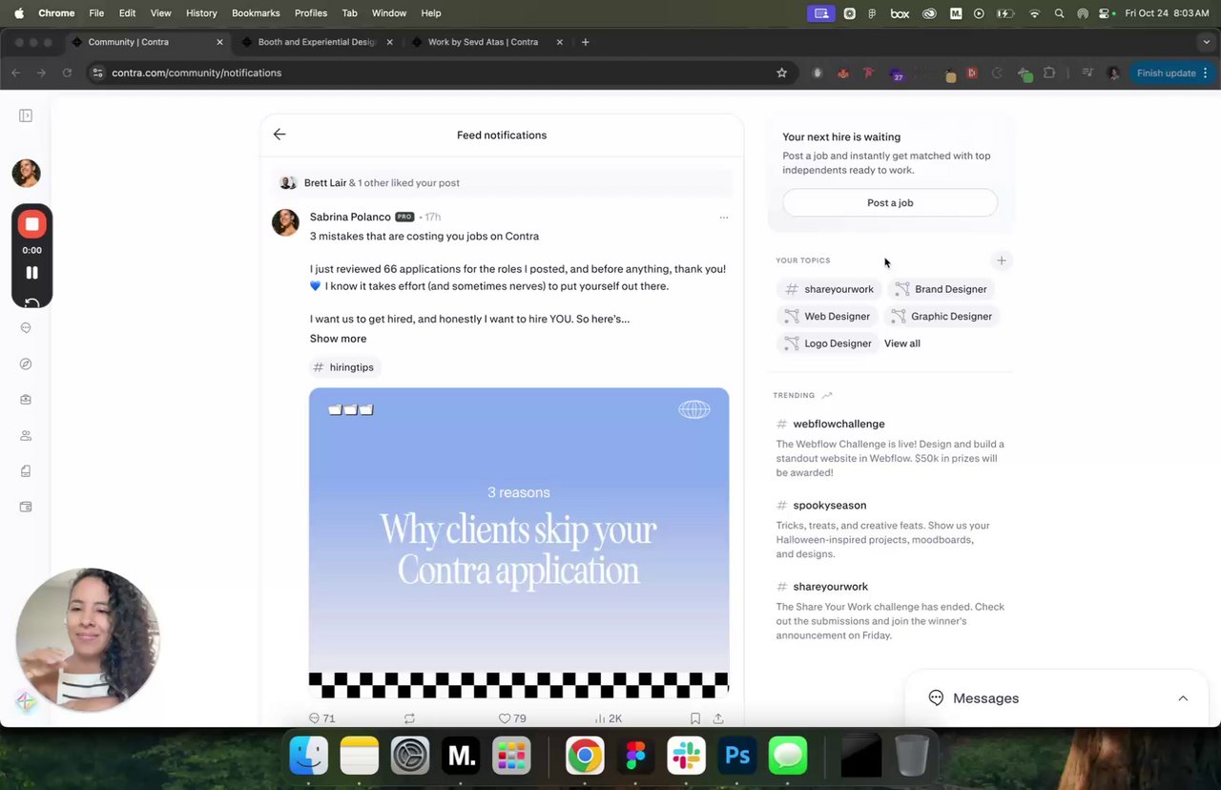
Task: Click the Post a job button
Action: (890, 202)
